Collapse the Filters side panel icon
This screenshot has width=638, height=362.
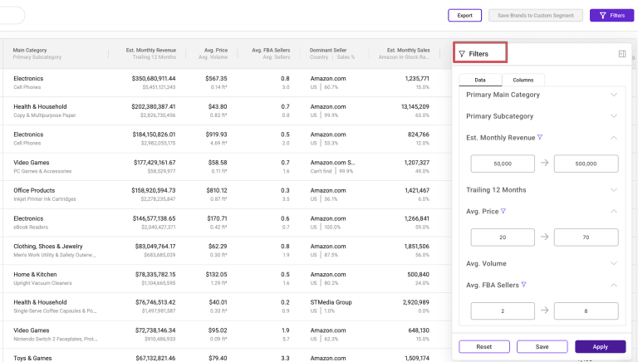622,54
